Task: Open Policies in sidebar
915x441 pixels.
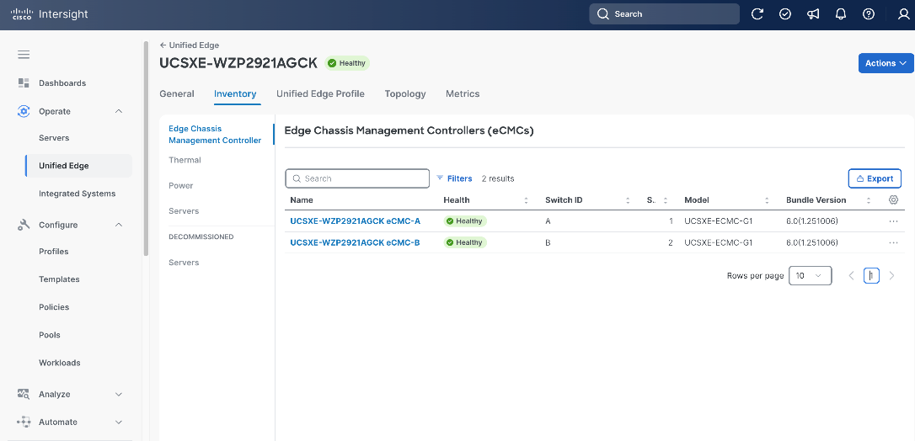Action: pyautogui.click(x=54, y=307)
